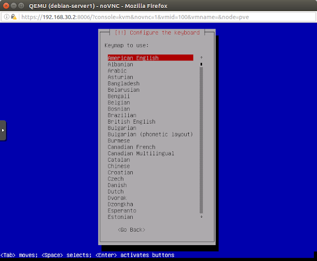Select the Esperanto keymap

(x=122, y=210)
